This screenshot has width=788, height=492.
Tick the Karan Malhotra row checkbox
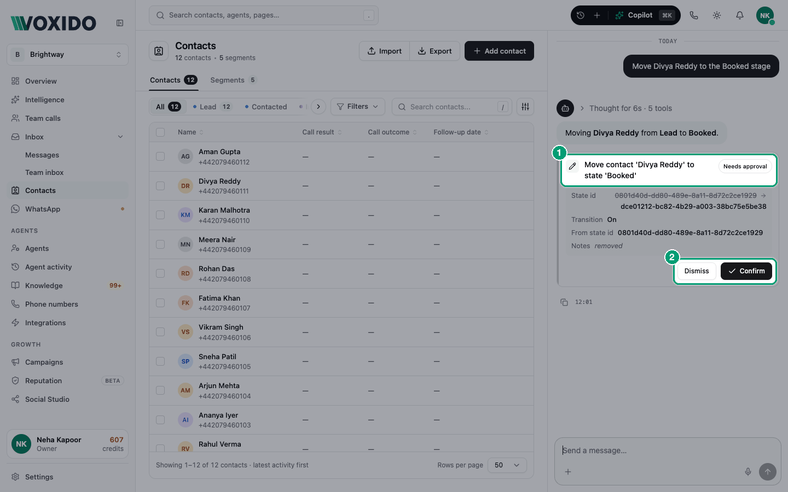pyautogui.click(x=160, y=215)
